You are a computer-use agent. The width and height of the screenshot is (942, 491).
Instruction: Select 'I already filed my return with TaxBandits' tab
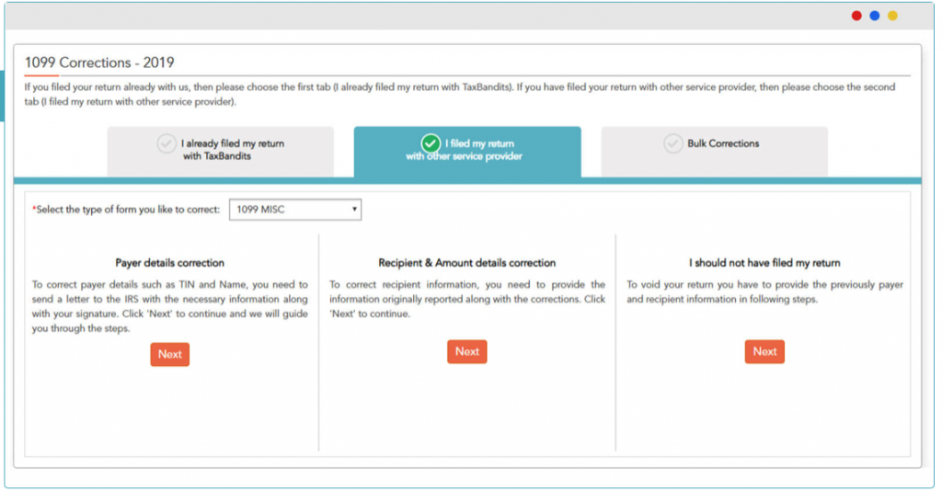[221, 151]
